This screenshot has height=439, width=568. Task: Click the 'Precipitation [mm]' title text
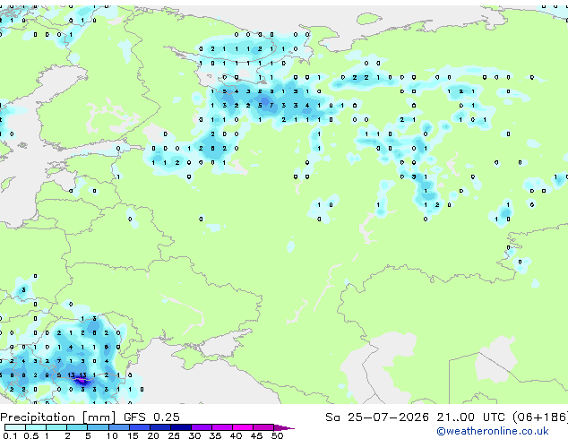(x=58, y=417)
